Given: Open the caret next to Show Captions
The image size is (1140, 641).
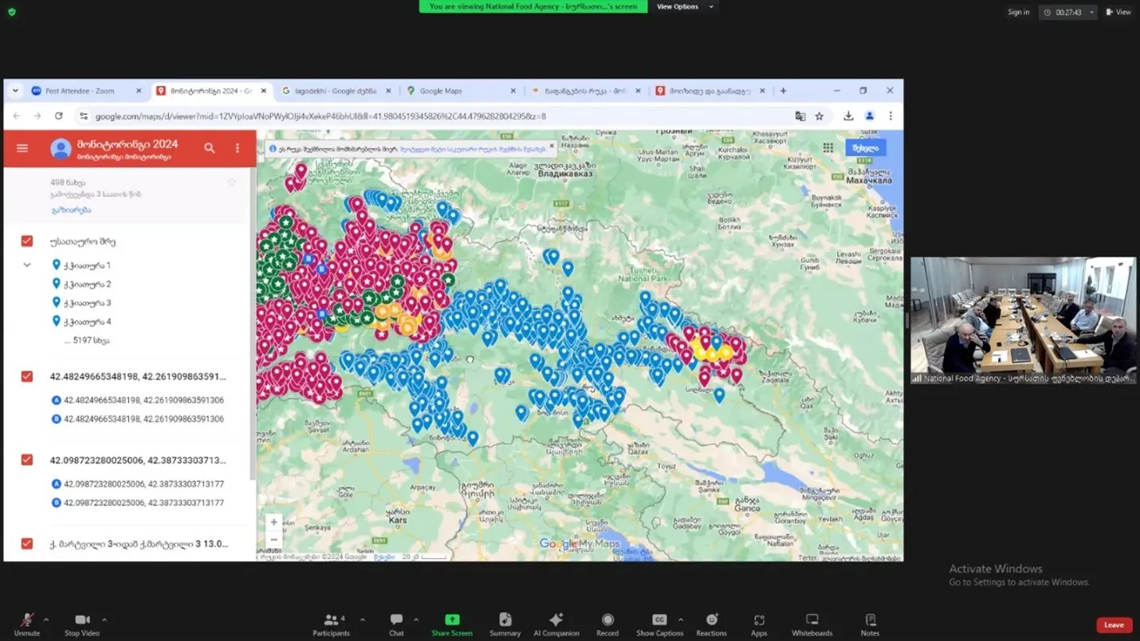Looking at the screenshot, I should coord(680,619).
